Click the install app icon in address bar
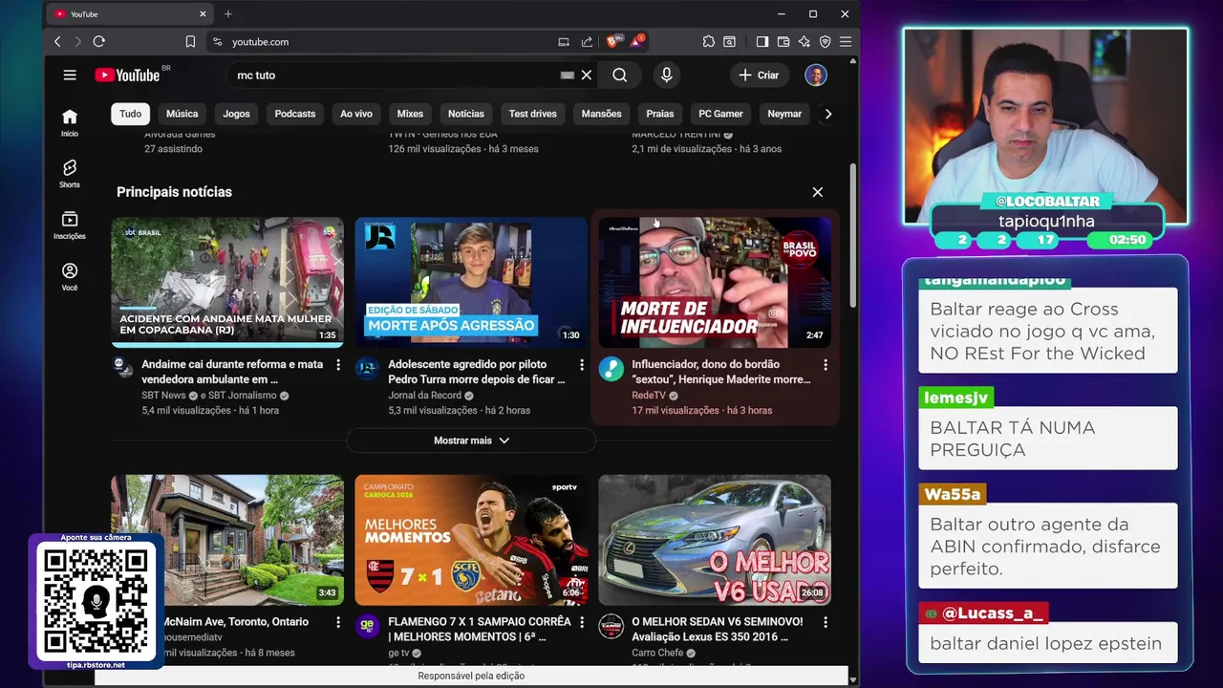 (564, 41)
